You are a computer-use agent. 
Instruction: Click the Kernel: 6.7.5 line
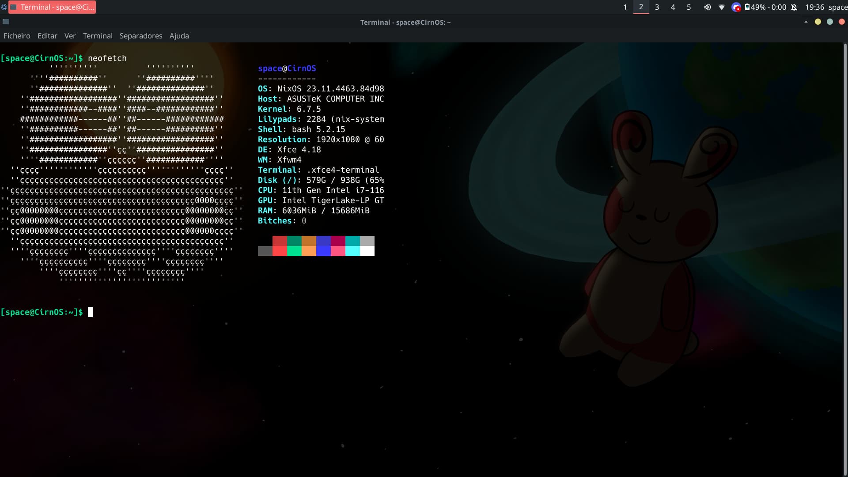[x=289, y=109]
